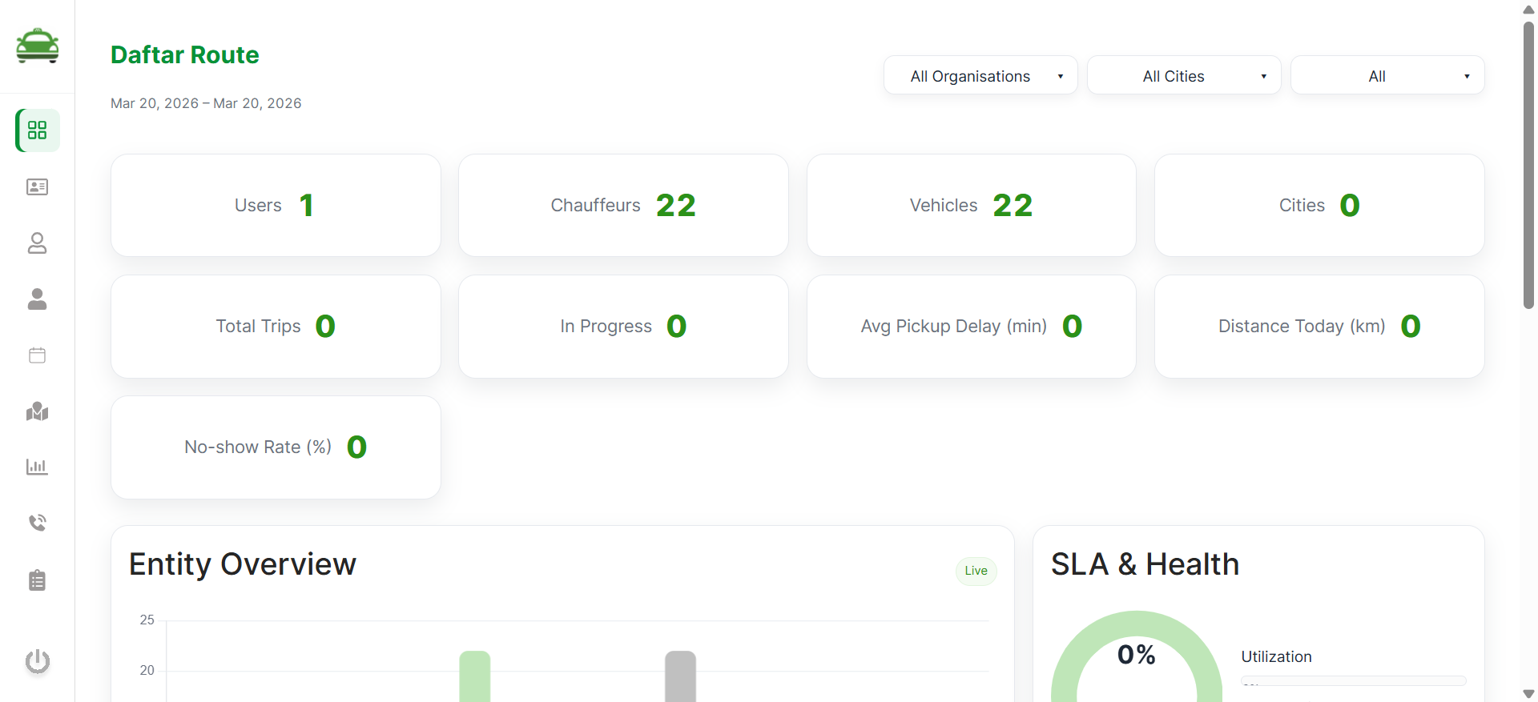Image resolution: width=1538 pixels, height=702 pixels.
Task: Expand the All Cities dropdown
Action: pos(1184,76)
